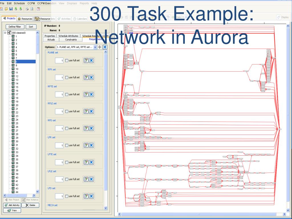292x219 pixels.
Task: Enable use full set for LFD set
Action: [67, 196]
